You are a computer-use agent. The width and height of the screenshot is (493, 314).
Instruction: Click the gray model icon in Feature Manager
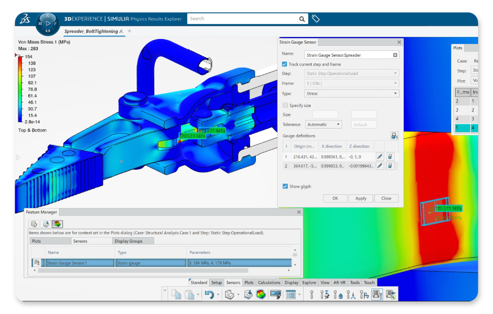[34, 224]
